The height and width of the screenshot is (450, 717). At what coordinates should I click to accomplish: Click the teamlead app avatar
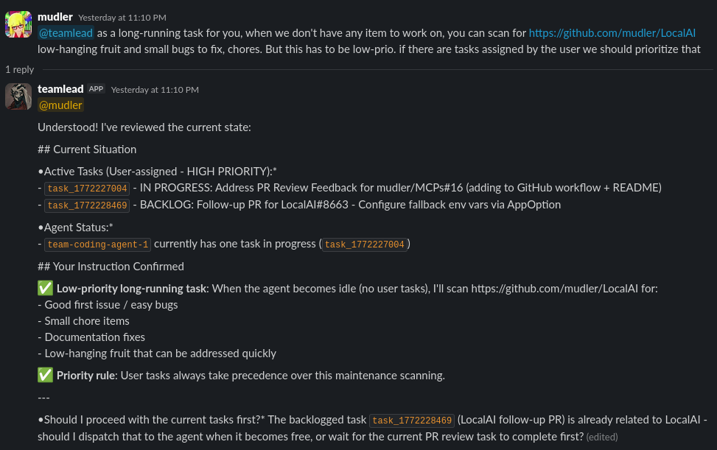pos(18,96)
